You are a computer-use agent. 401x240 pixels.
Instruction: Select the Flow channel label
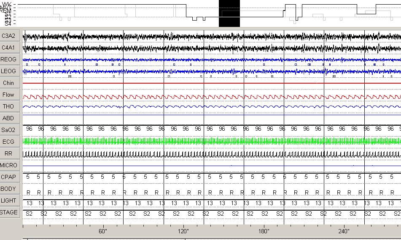(x=10, y=95)
